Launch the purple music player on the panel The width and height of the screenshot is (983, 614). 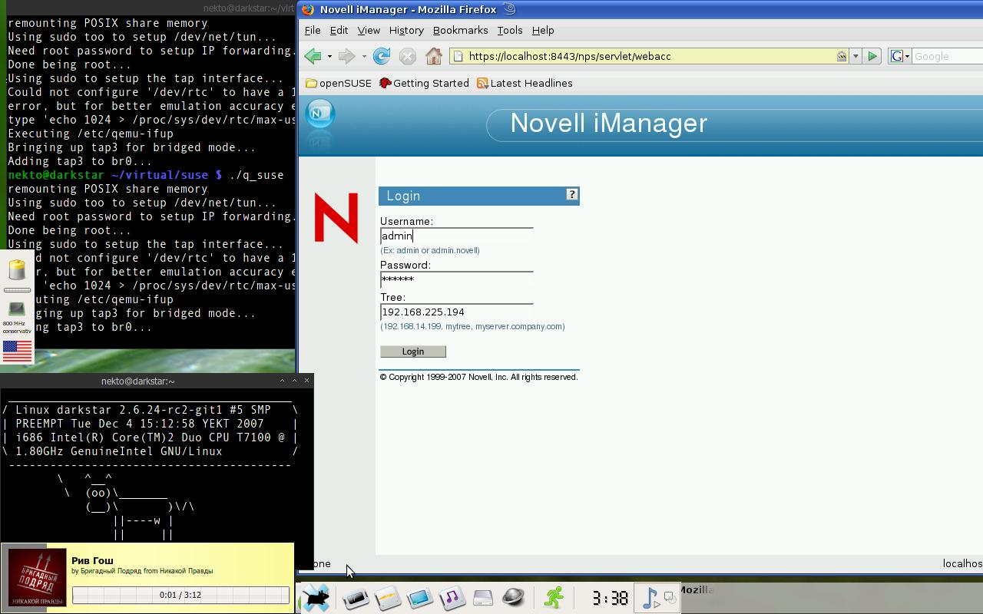tap(452, 598)
